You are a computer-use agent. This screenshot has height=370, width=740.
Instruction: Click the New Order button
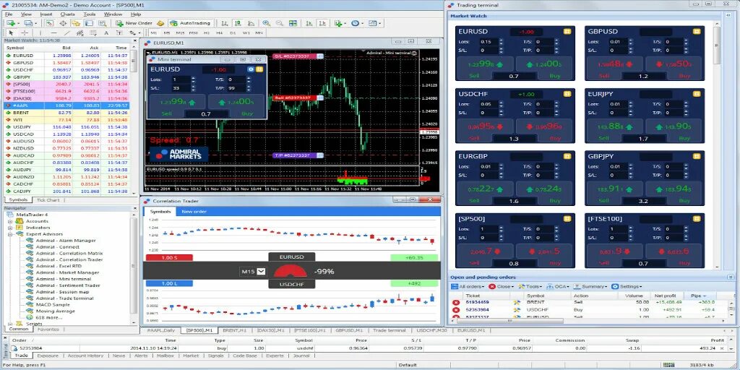pyautogui.click(x=134, y=23)
